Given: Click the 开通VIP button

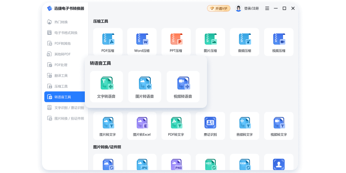Looking at the screenshot, I should coord(219,8).
